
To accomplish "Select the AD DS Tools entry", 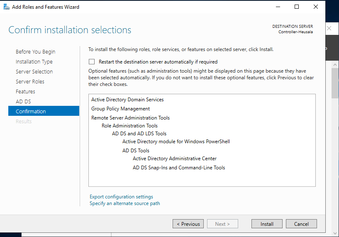I will tap(136, 151).
